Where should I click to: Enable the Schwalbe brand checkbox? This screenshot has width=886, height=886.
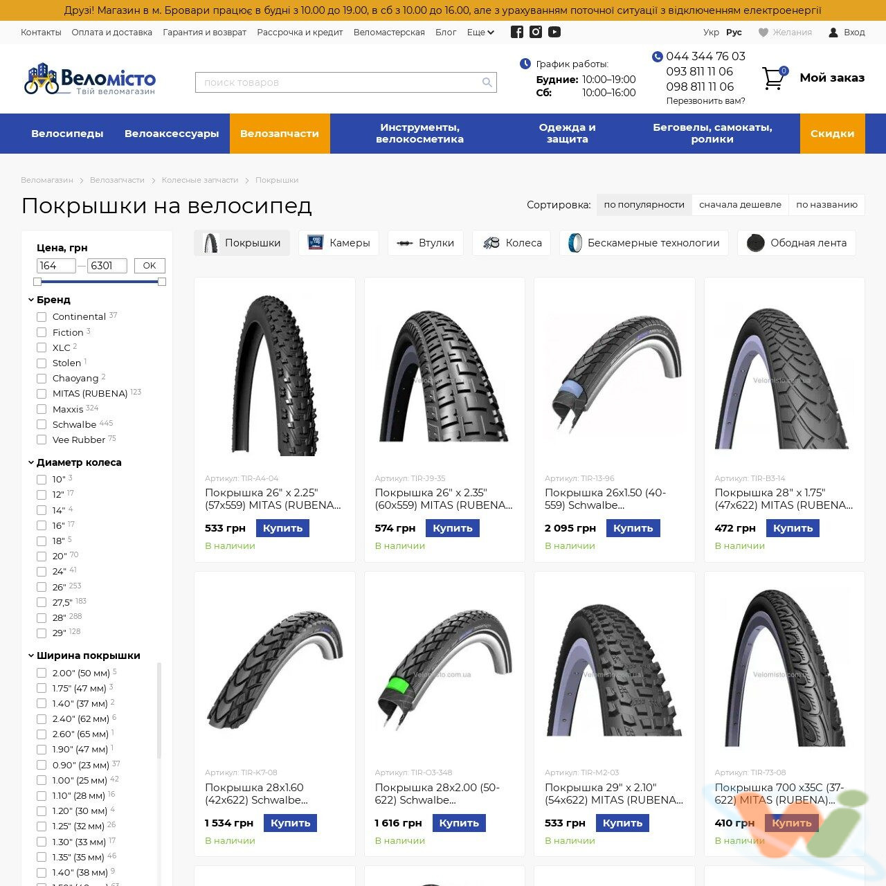point(42,425)
